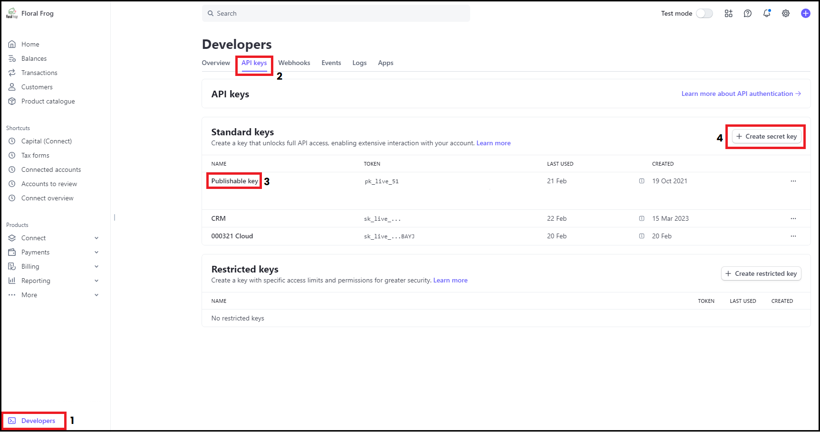Viewport: 820px width, 432px height.
Task: Expand the Reporting sidebar dropdown
Action: pyautogui.click(x=96, y=281)
